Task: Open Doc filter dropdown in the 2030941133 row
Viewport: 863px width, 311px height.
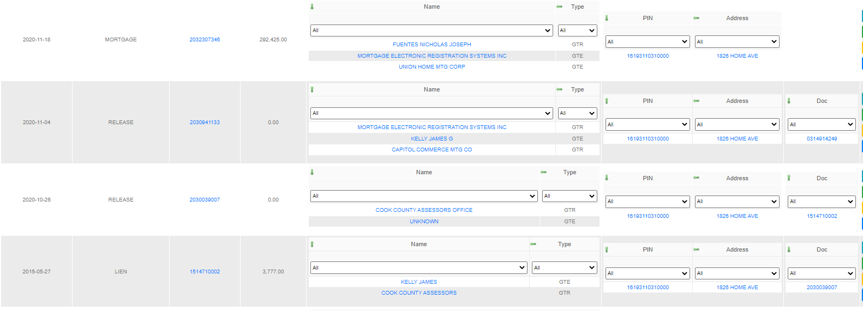Action: 822,125
